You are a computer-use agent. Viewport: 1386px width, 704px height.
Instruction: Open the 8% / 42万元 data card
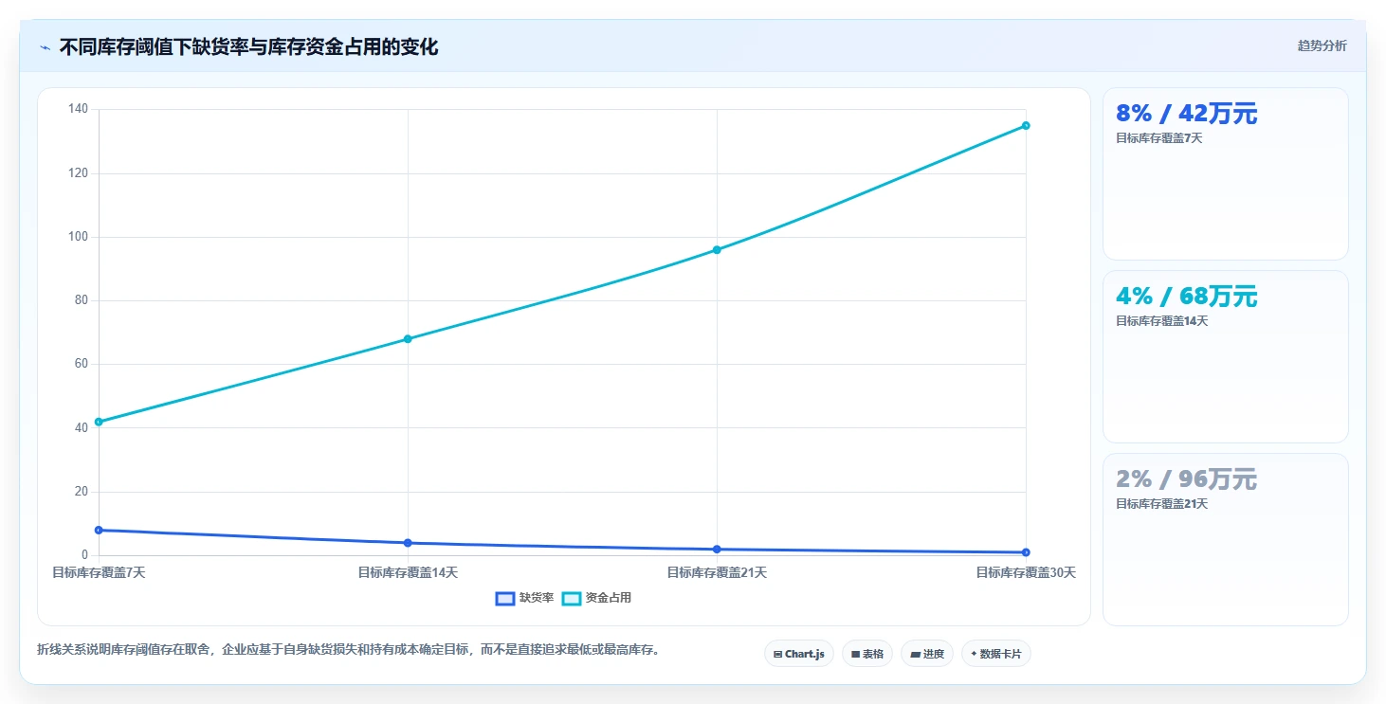[1226, 173]
